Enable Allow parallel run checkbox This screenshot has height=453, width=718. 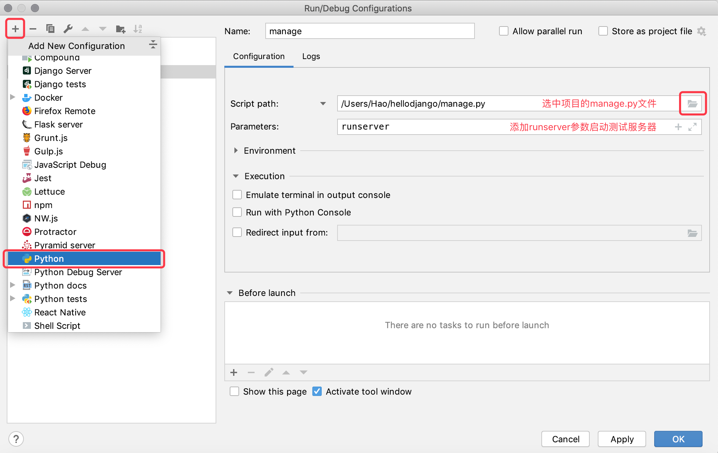(504, 31)
